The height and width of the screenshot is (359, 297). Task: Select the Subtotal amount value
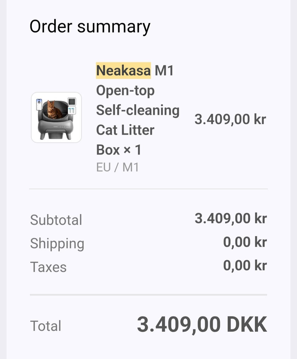click(230, 219)
